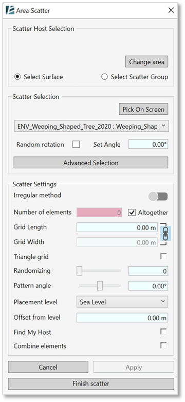This screenshot has width=185, height=402.
Task: Click the Pick On Screen button
Action: [x=143, y=109]
